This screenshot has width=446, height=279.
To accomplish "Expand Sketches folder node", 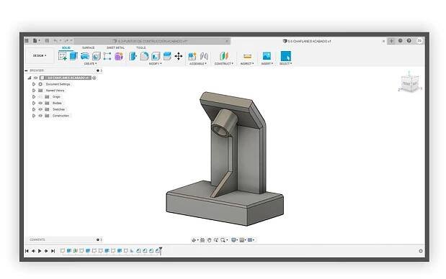I will point(34,109).
